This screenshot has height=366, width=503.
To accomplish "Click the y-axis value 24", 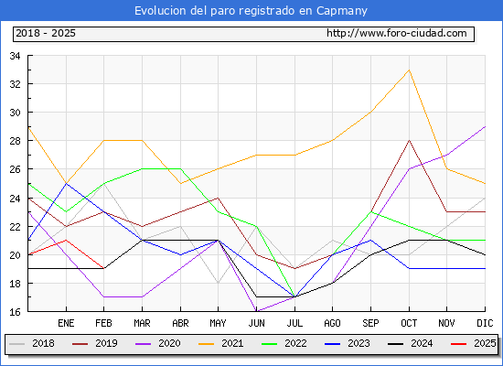I will coord(15,199).
